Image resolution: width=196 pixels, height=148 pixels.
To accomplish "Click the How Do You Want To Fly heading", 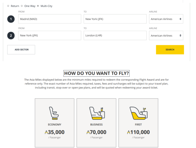I will 97,73.
